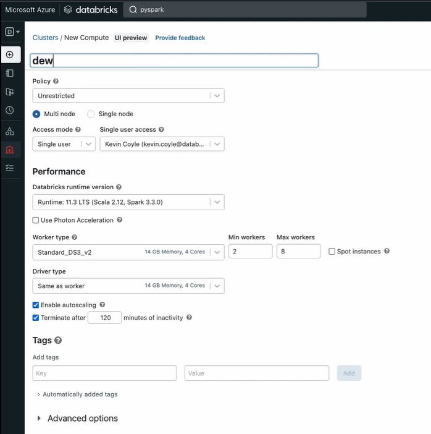Select the Single node option
This screenshot has width=431, height=434.
pos(91,114)
